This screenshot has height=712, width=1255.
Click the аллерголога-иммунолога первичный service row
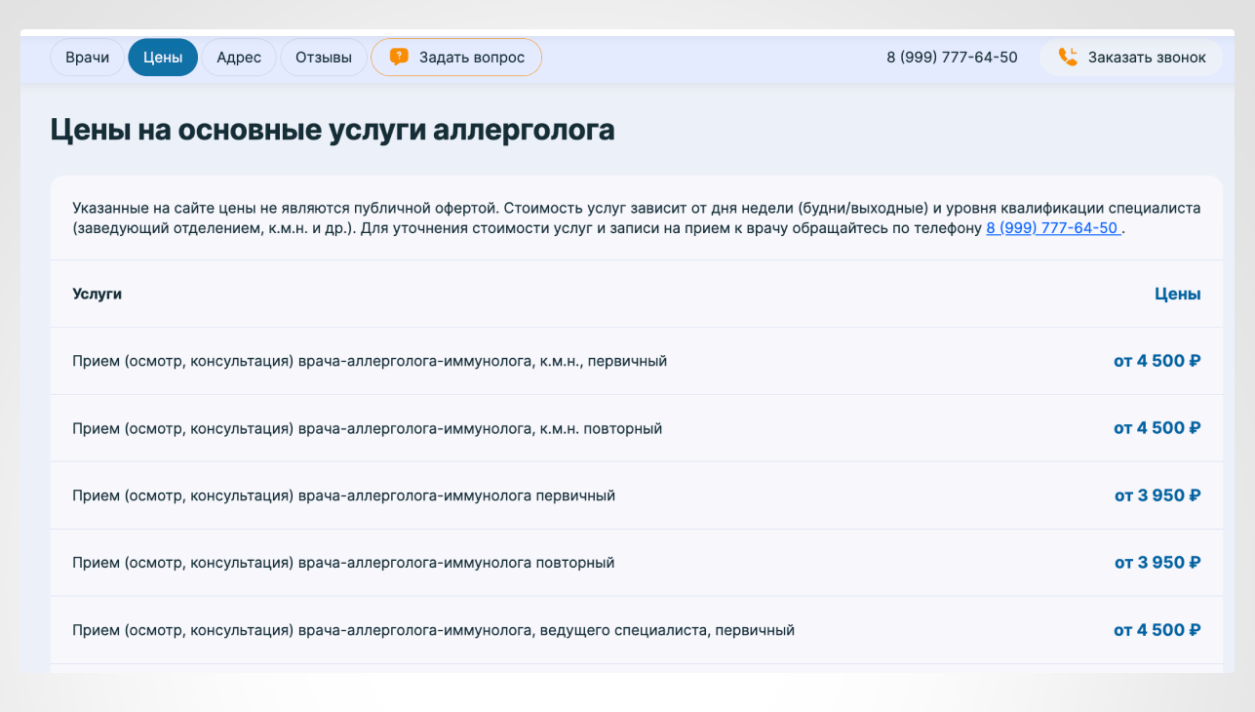click(343, 495)
